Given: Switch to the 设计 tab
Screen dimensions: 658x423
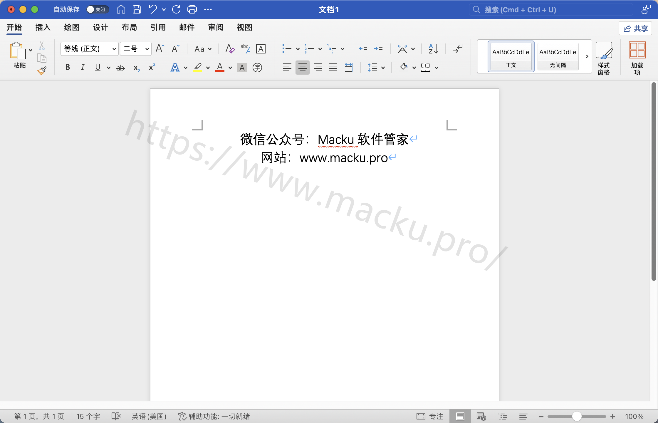Looking at the screenshot, I should [x=101, y=27].
